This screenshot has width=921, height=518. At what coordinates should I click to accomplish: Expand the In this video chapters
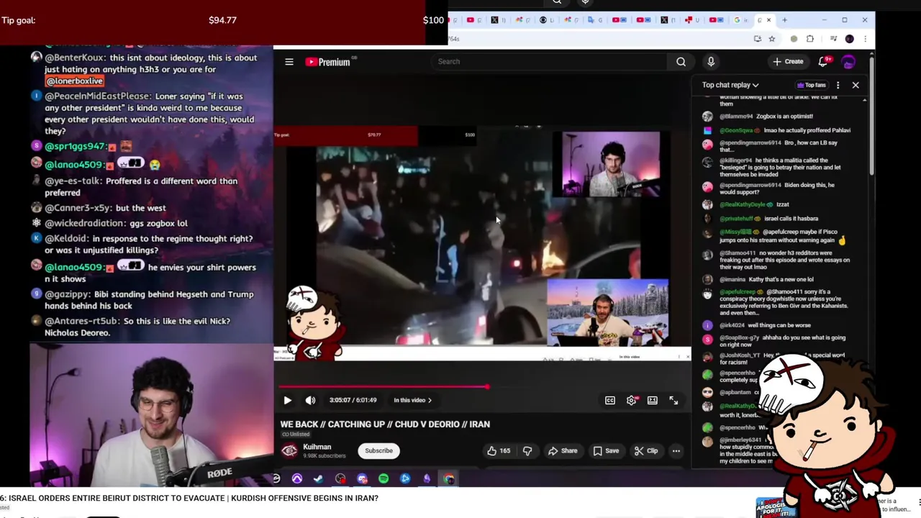pos(412,400)
